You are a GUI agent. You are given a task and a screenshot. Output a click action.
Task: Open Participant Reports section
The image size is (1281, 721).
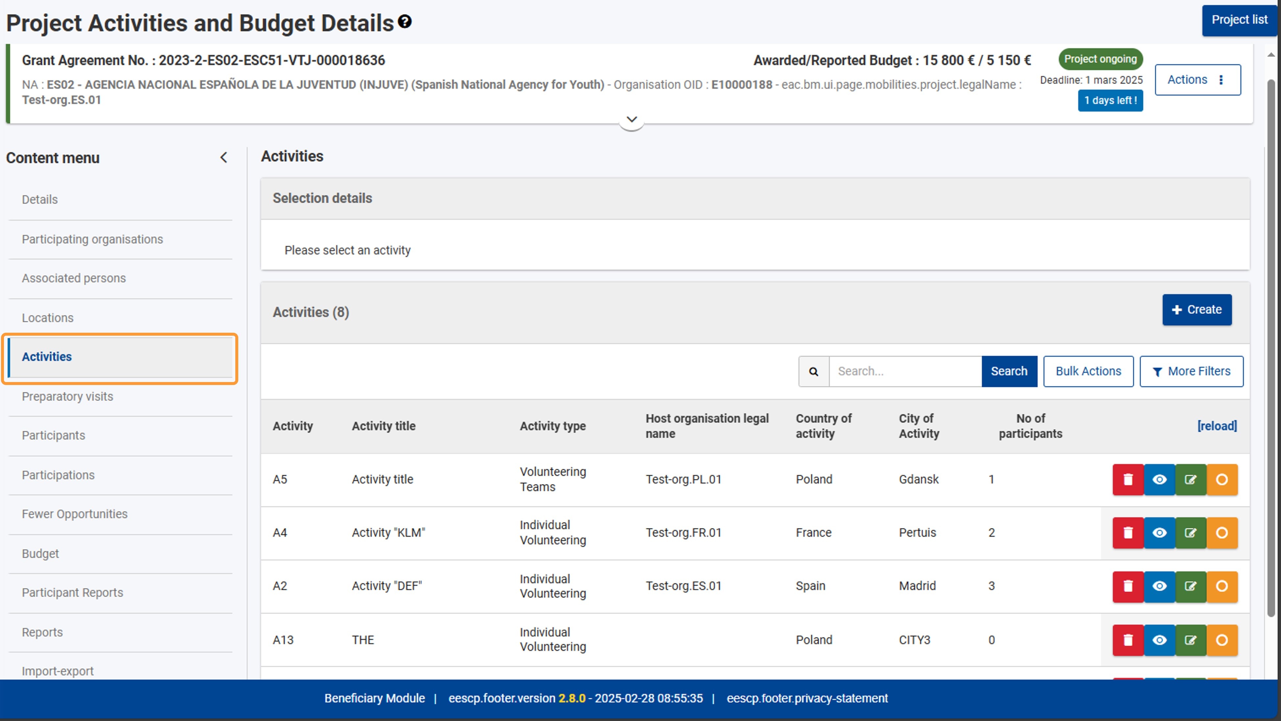pyautogui.click(x=120, y=593)
